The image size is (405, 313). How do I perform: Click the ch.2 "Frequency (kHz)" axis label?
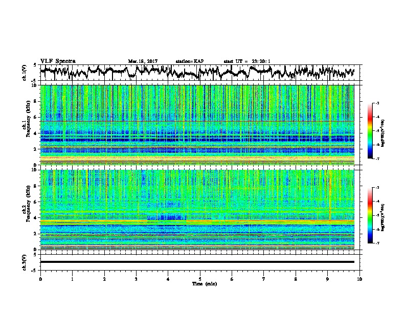pos(28,204)
